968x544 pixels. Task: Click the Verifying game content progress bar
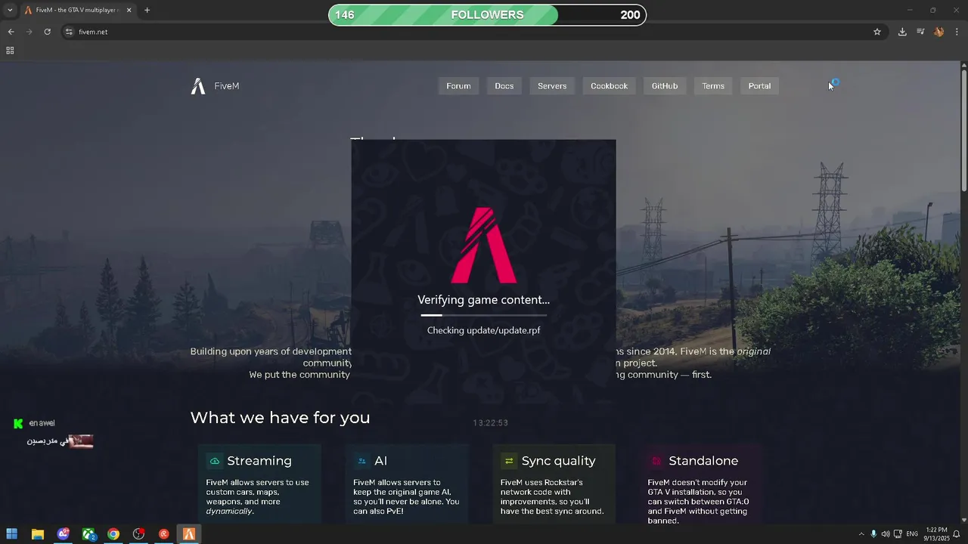(x=483, y=315)
